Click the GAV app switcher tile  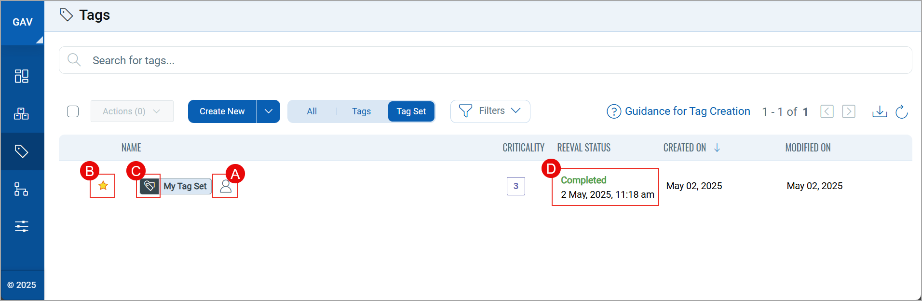pyautogui.click(x=23, y=22)
